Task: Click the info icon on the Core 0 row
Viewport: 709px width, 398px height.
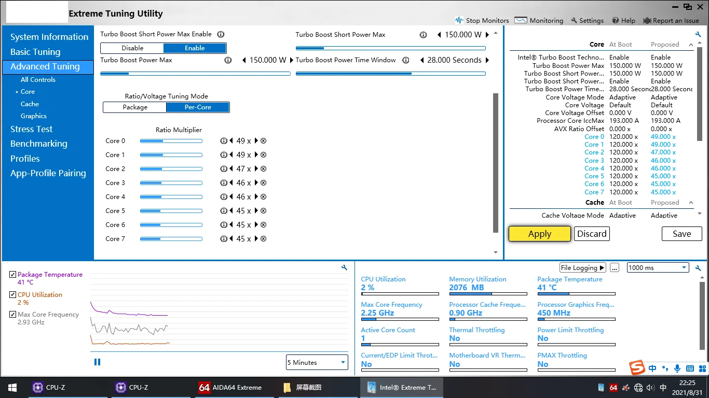Action: [224, 141]
